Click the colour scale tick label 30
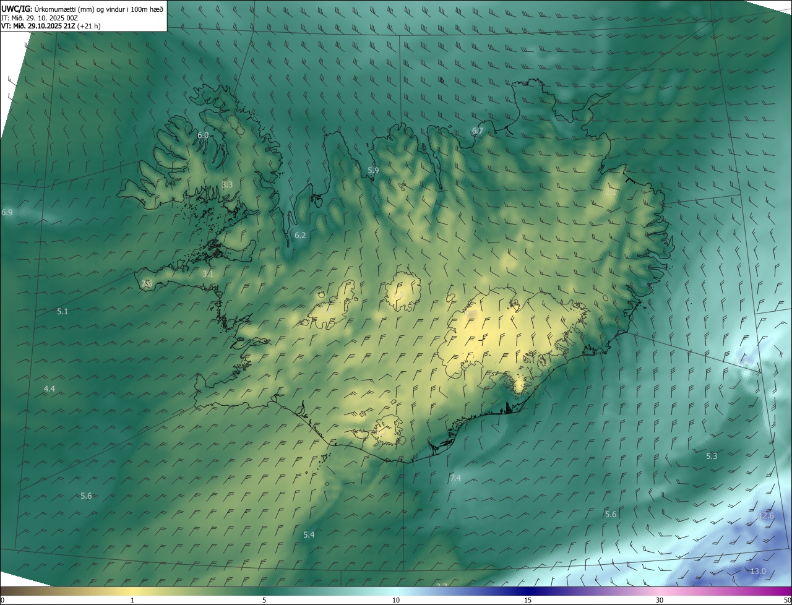 [660, 600]
